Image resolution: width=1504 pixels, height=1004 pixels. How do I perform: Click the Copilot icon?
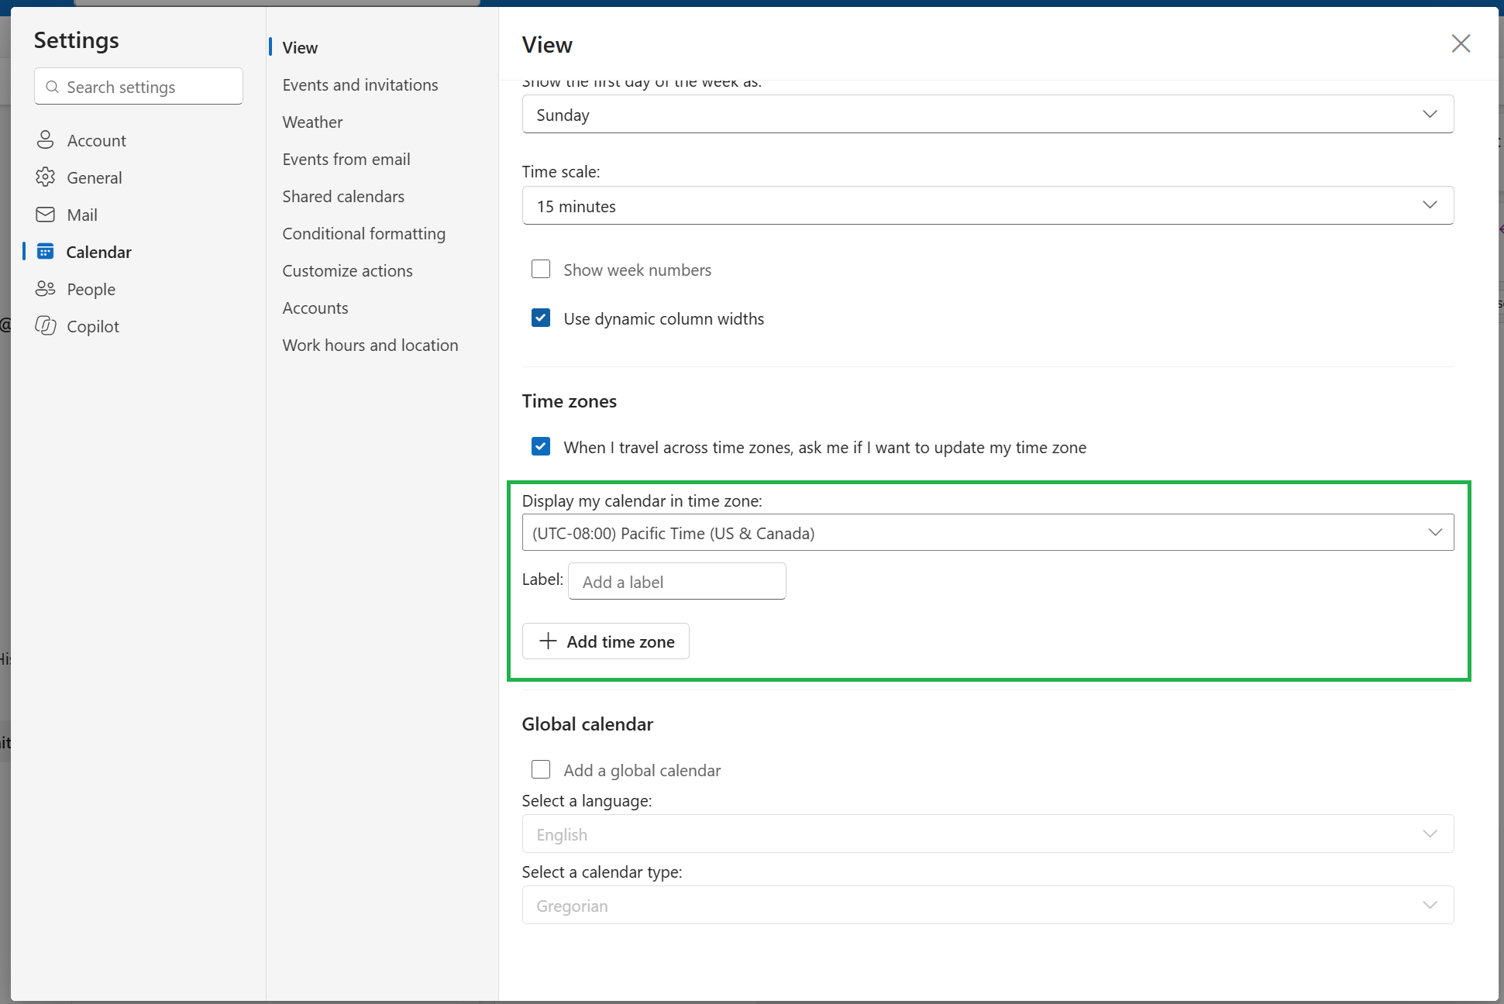[46, 326]
